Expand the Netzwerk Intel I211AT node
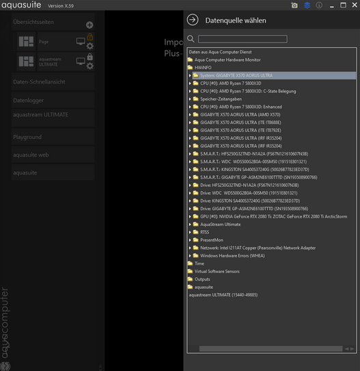The width and height of the screenshot is (360, 371). (x=190, y=248)
